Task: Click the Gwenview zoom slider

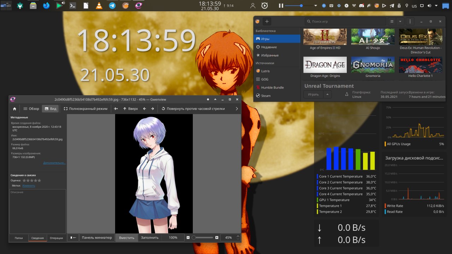Action: 202,237
